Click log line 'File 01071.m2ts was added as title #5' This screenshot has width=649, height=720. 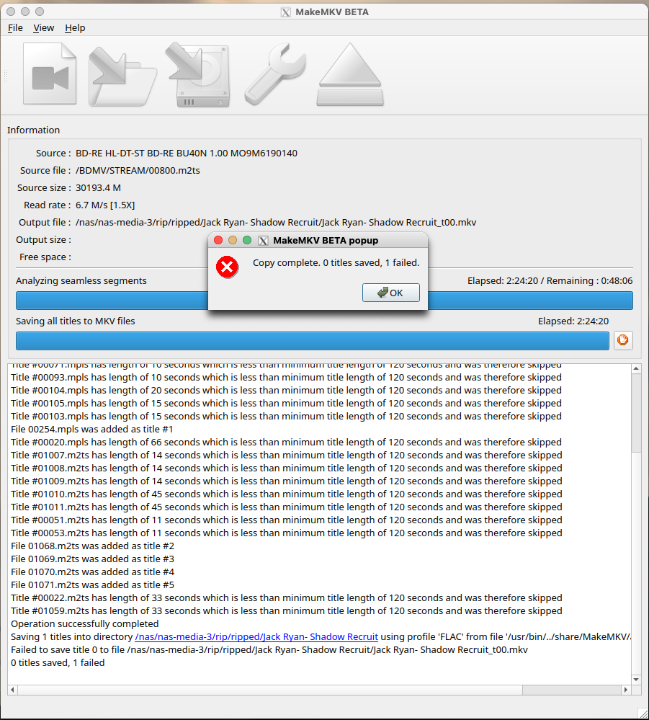[x=93, y=585]
